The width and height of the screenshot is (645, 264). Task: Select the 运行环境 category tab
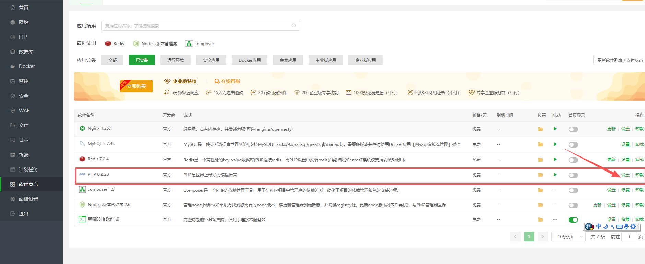(x=176, y=60)
